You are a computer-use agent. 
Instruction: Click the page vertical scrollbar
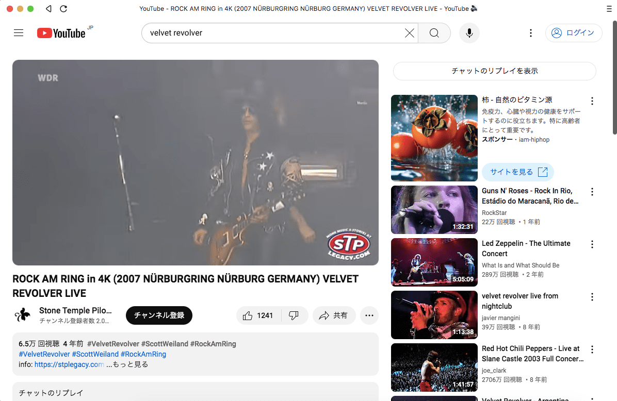(614, 77)
